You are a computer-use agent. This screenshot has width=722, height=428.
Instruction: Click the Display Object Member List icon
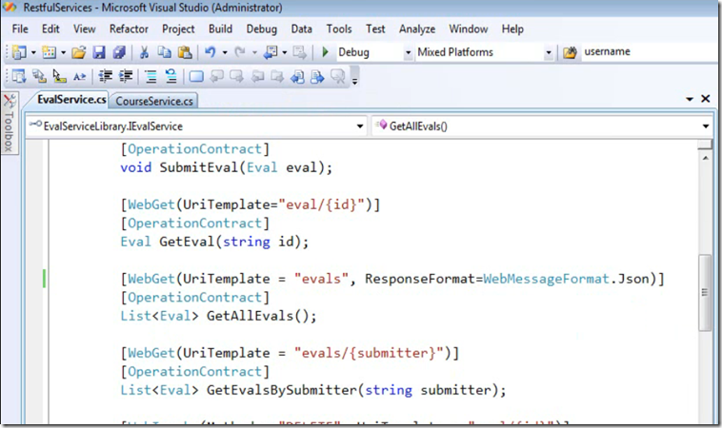19,76
